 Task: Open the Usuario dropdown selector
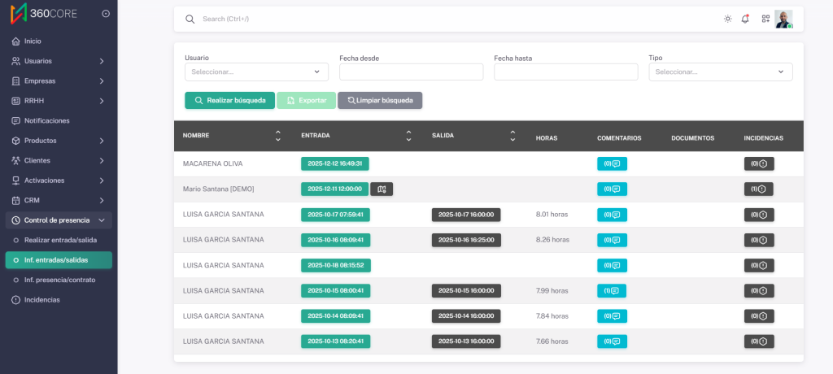pos(256,72)
